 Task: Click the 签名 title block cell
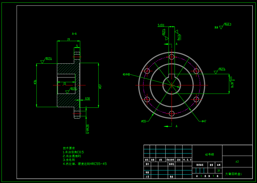pos(179,160)
